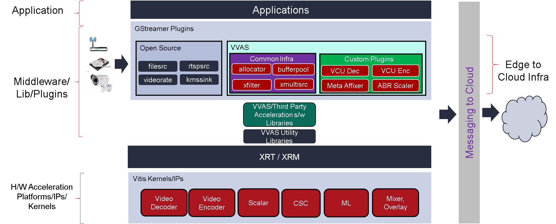
Task: Click H/W Acceleration Platforms/IPs/Kernels label
Action: coord(42,197)
